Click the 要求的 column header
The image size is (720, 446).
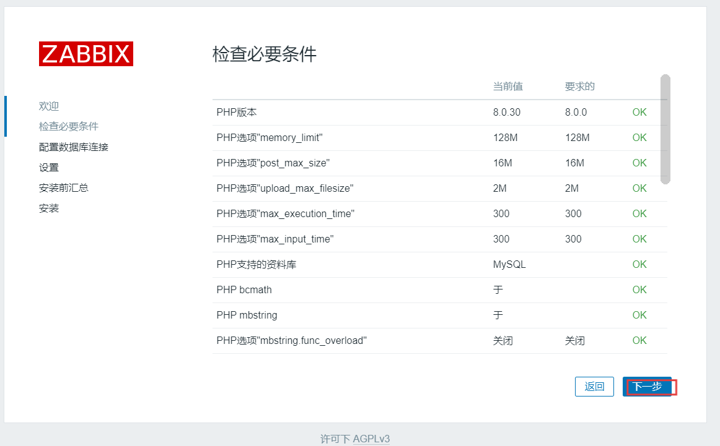579,87
